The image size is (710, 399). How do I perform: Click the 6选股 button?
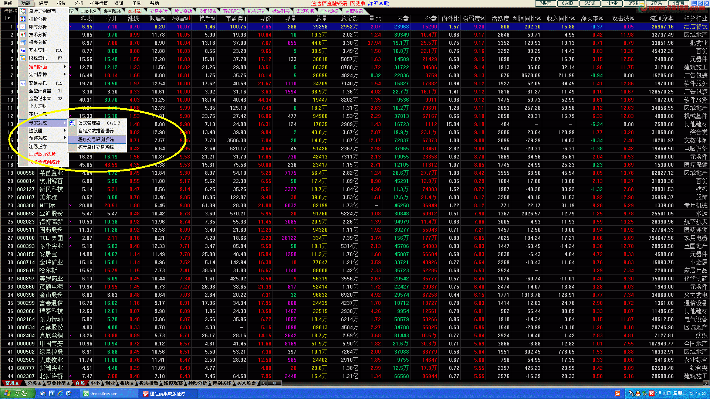(568, 3)
